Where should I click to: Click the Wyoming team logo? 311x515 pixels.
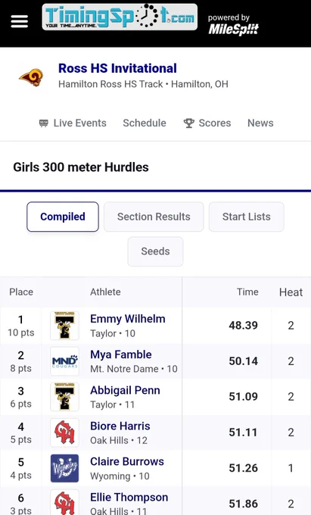coord(64,468)
